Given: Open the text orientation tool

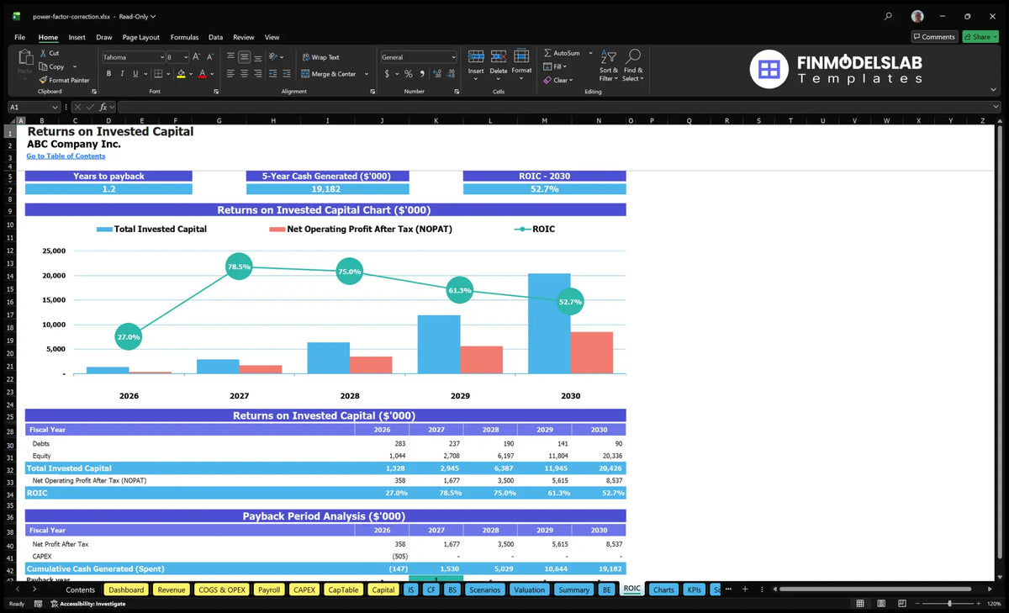Looking at the screenshot, I should (x=273, y=57).
